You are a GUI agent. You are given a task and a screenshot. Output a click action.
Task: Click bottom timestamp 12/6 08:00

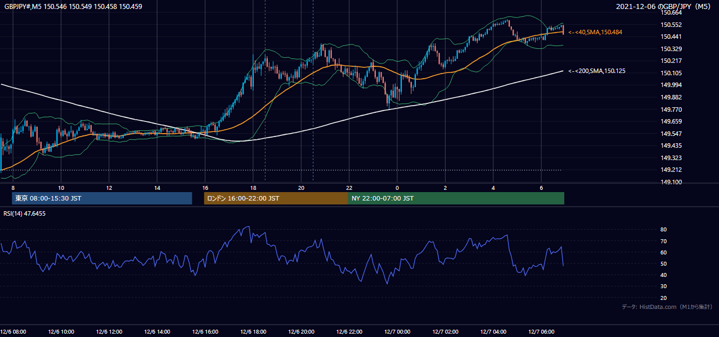pos(14,331)
